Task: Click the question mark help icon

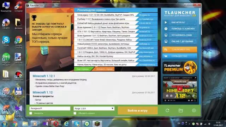Action: click(x=166, y=29)
